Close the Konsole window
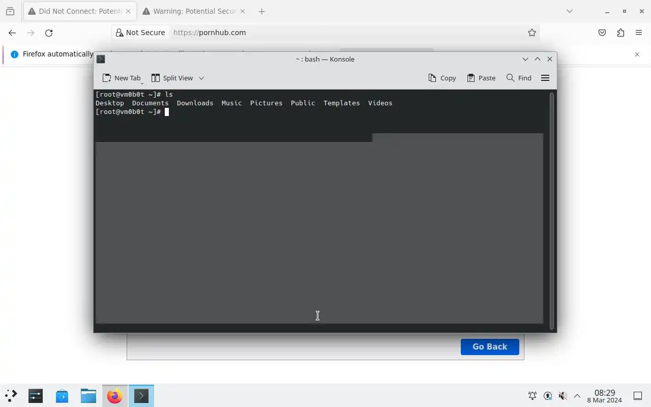The image size is (651, 407). [550, 59]
